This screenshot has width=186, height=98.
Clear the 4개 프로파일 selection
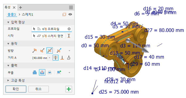69,29
